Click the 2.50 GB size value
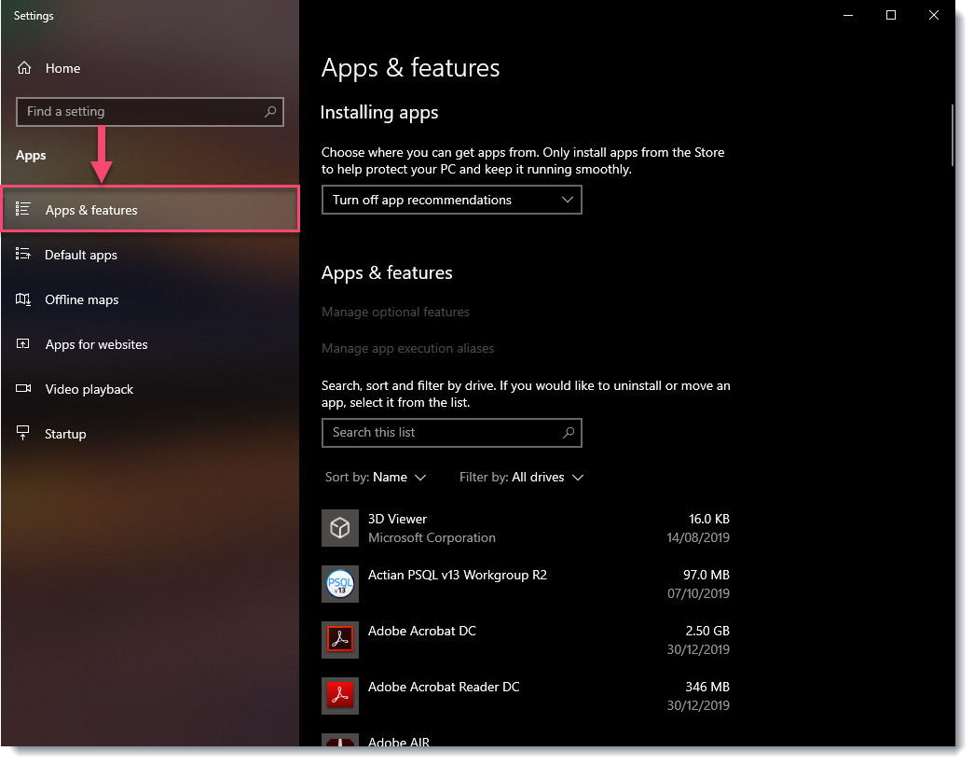This screenshot has height=765, width=974. pos(707,632)
